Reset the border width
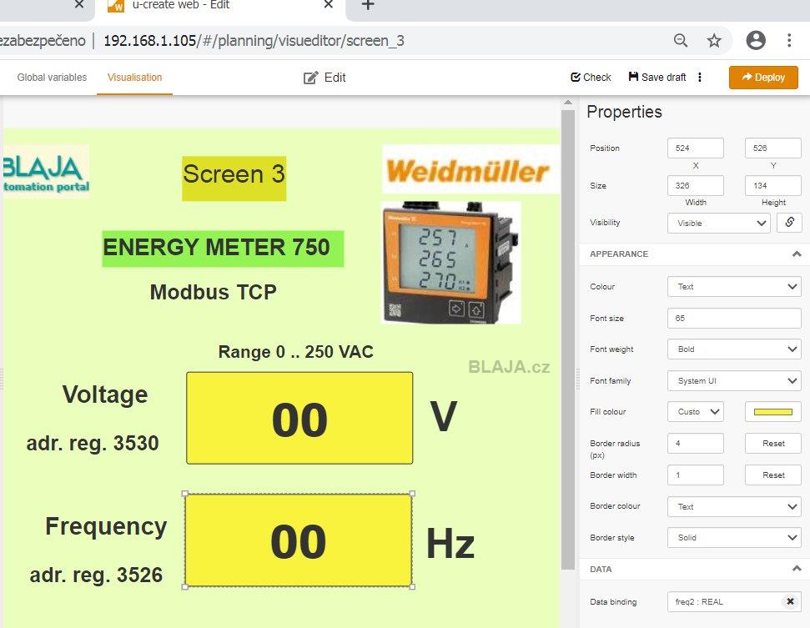Screen dimensions: 810x628 point(772,475)
